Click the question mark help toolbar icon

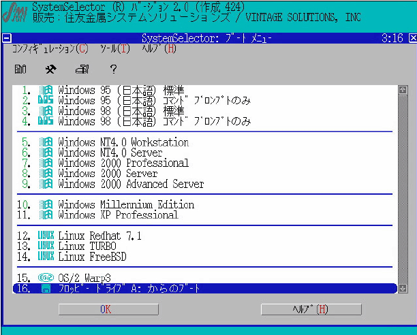113,69
